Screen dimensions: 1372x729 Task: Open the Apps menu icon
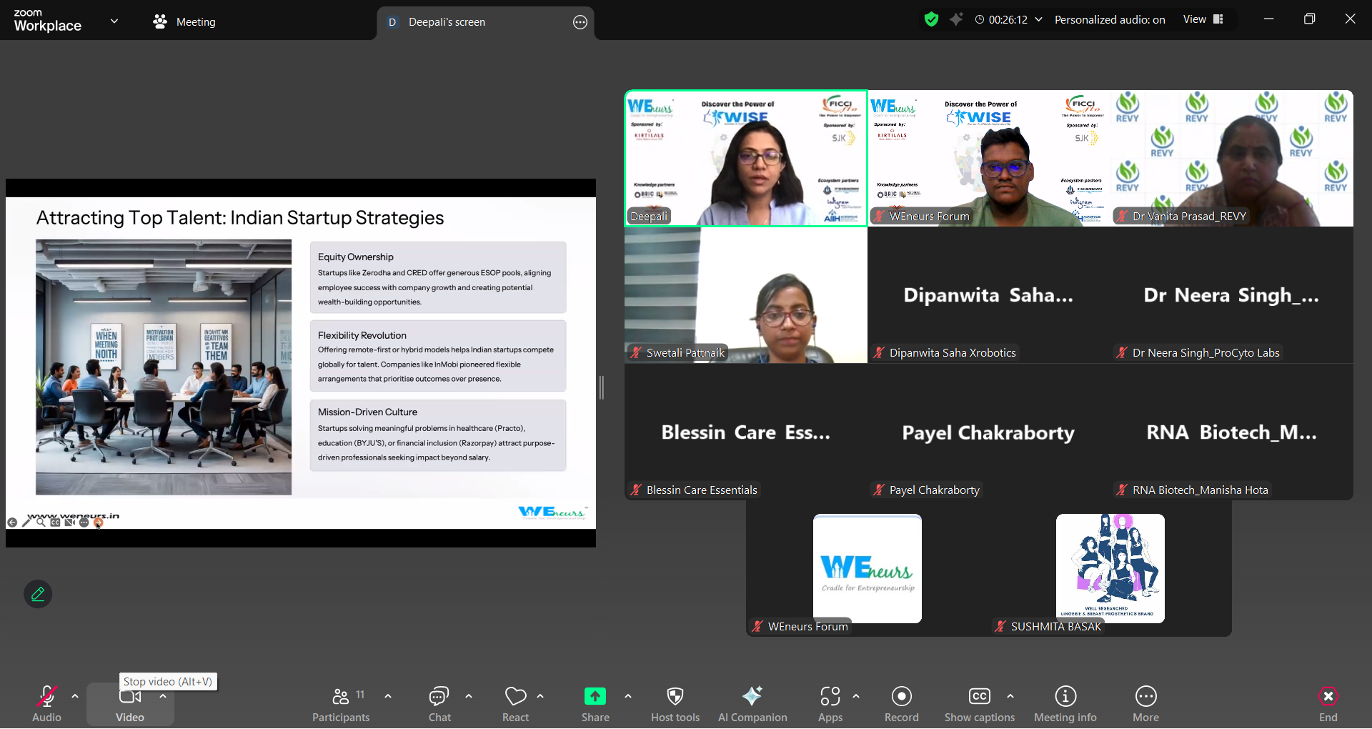click(x=830, y=704)
